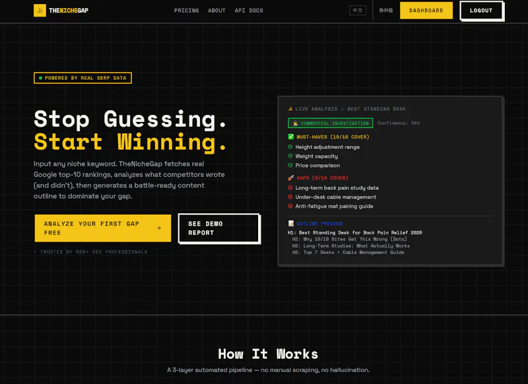This screenshot has height=384, width=528.
Task: Select the Commercial Investigation intent badge
Action: pyautogui.click(x=331, y=123)
